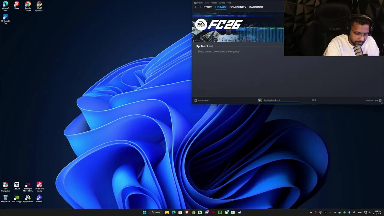
Task: Click 'There are no downloads in the queue'
Action: click(x=218, y=52)
